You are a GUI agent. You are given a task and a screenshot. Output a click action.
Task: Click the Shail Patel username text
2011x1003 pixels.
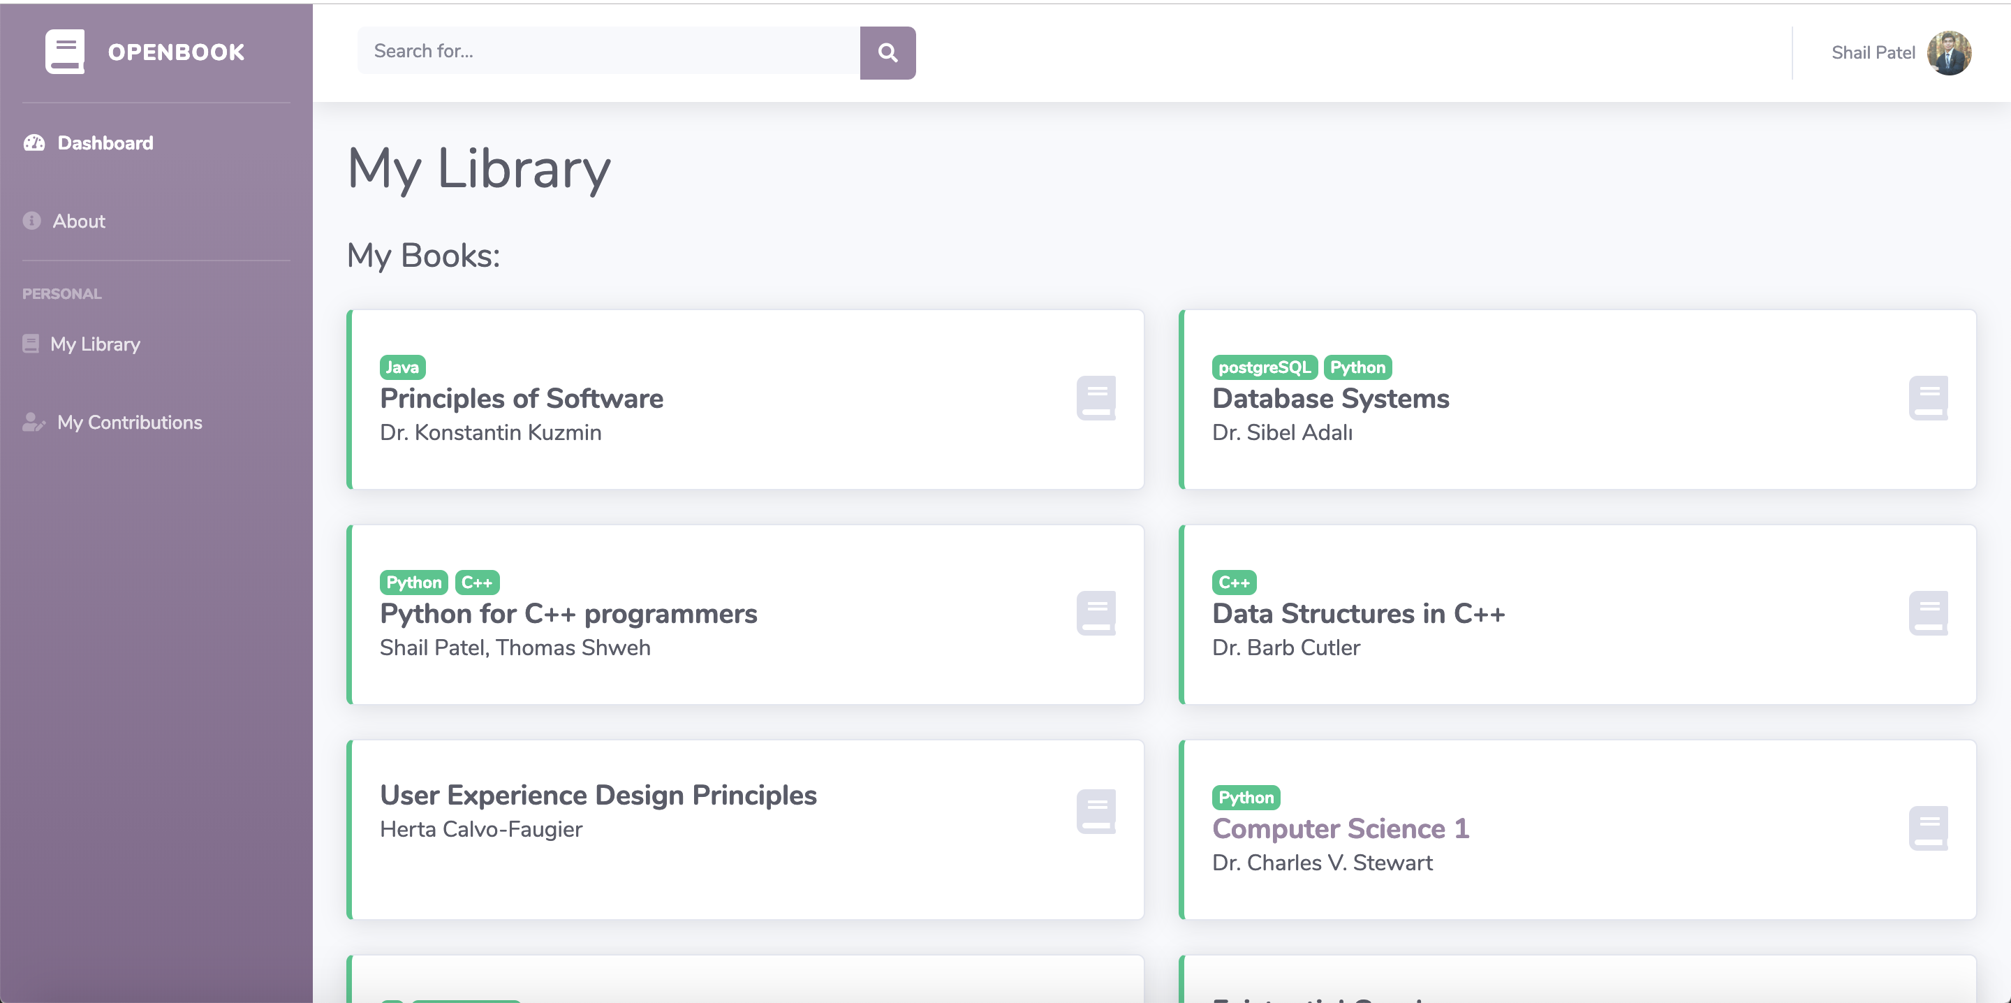(1872, 52)
